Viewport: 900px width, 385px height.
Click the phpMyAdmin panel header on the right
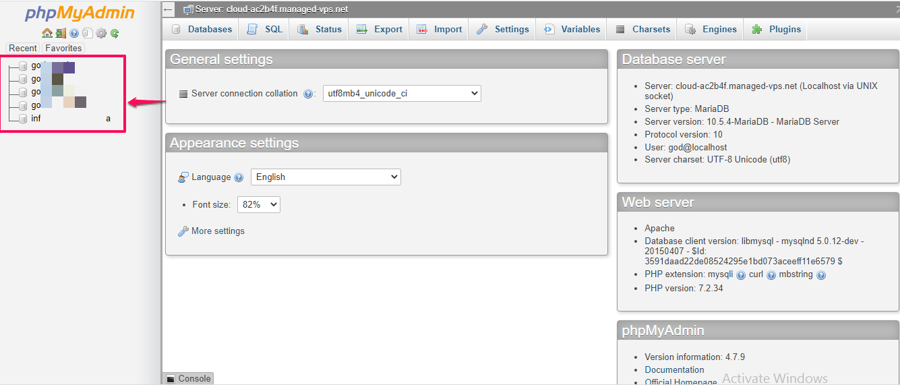pyautogui.click(x=758, y=330)
